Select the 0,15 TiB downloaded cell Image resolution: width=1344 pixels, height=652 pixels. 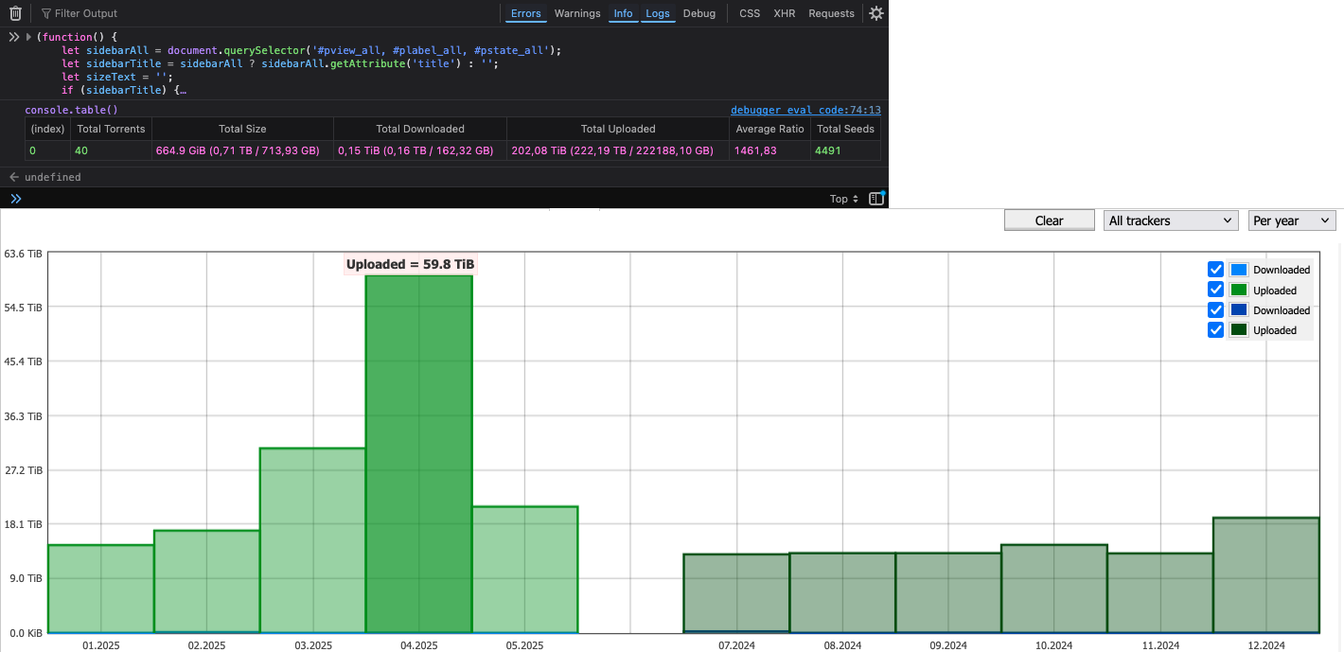[x=420, y=150]
